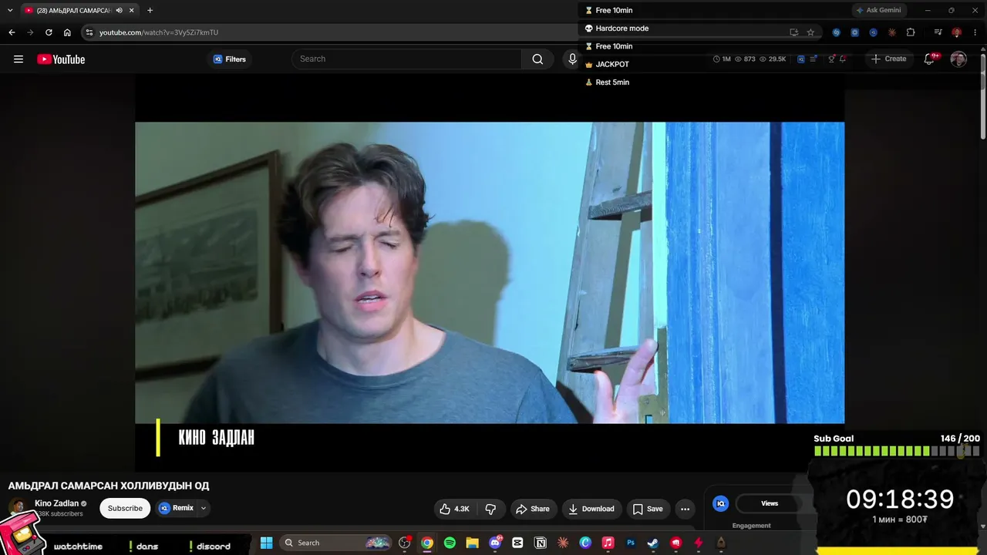Start voice search with the microphone
The image size is (987, 555).
pyautogui.click(x=572, y=59)
